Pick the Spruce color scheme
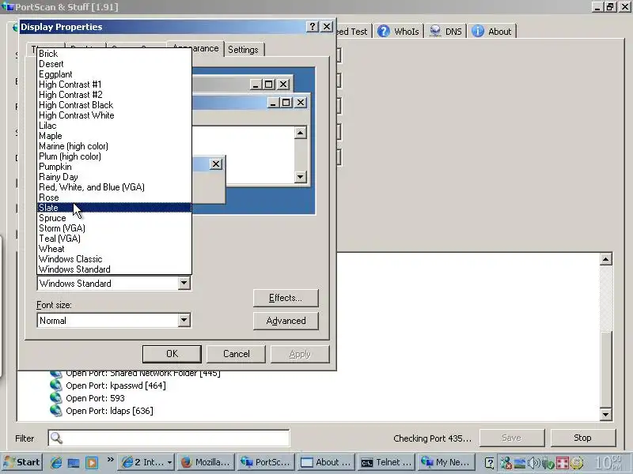 (114, 218)
